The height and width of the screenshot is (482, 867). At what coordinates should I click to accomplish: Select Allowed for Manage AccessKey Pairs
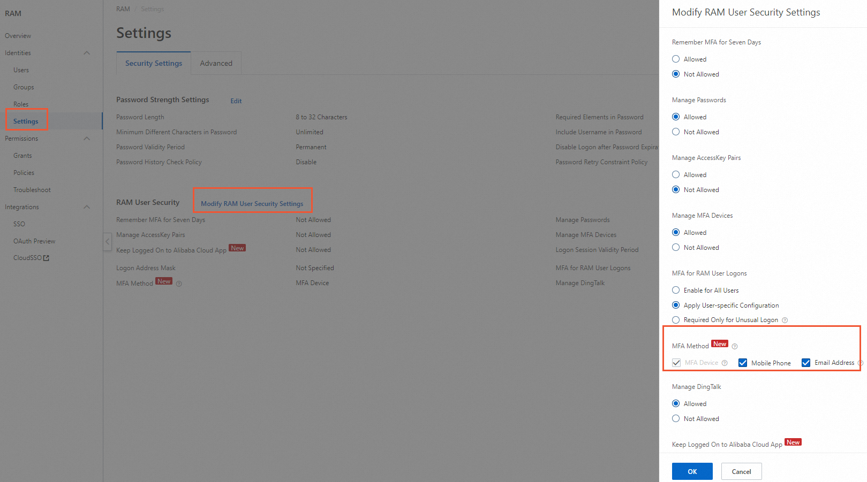(676, 174)
